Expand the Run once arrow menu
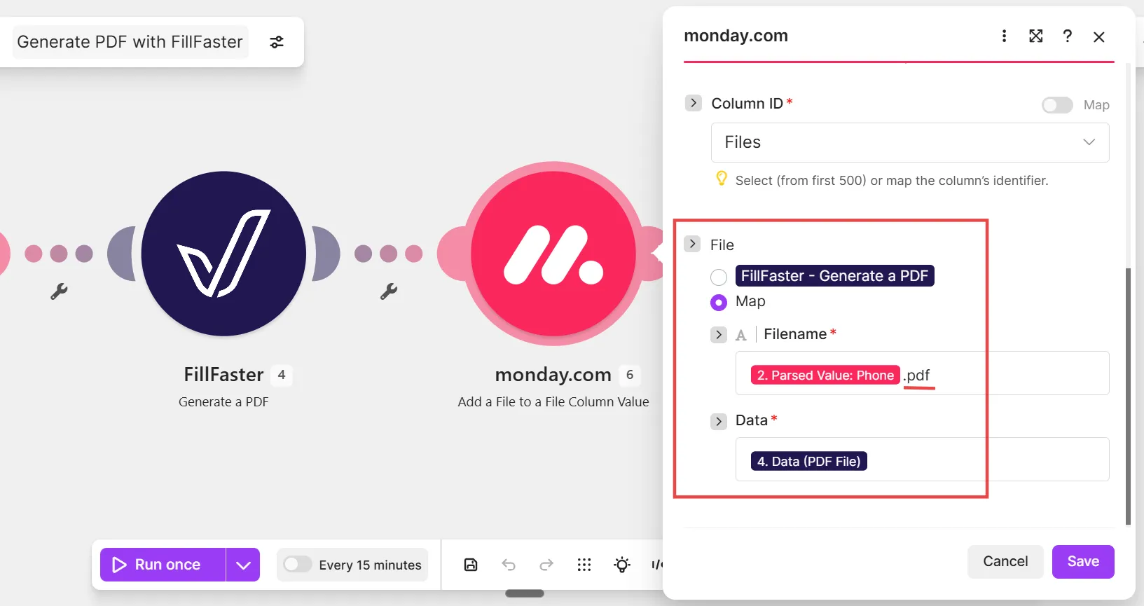Viewport: 1144px width, 606px height. pos(243,565)
